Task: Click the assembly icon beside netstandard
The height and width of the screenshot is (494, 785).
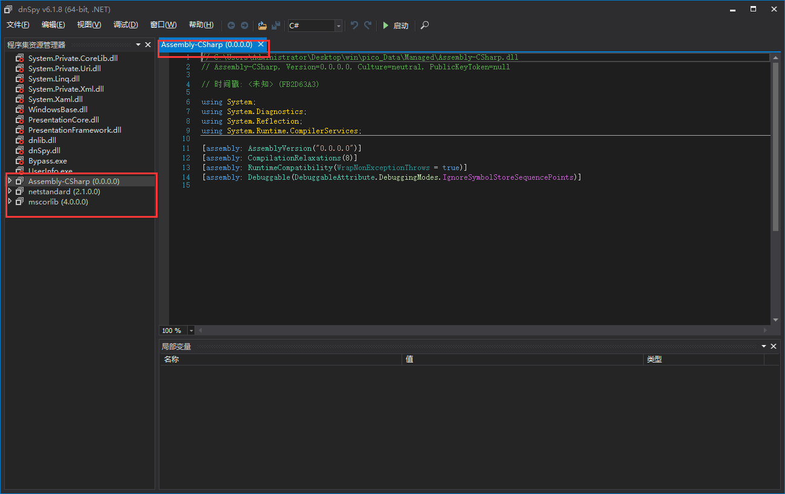Action: pos(19,192)
